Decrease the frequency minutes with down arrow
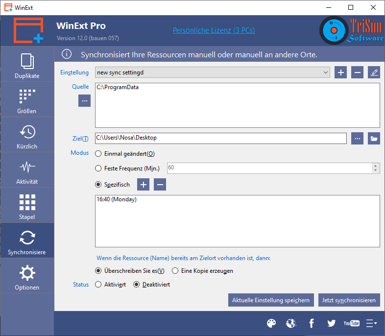 [375, 170]
